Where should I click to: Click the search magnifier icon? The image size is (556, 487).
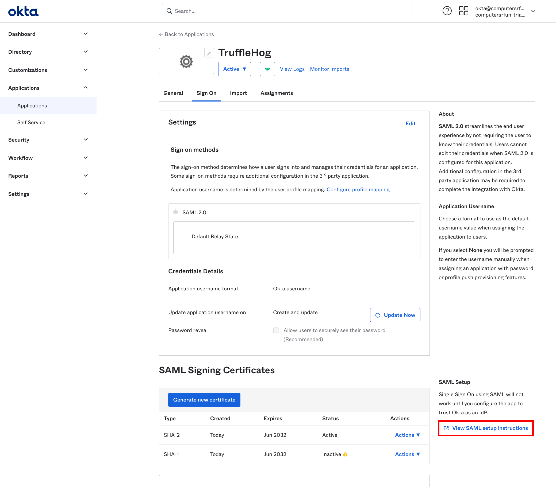[170, 11]
